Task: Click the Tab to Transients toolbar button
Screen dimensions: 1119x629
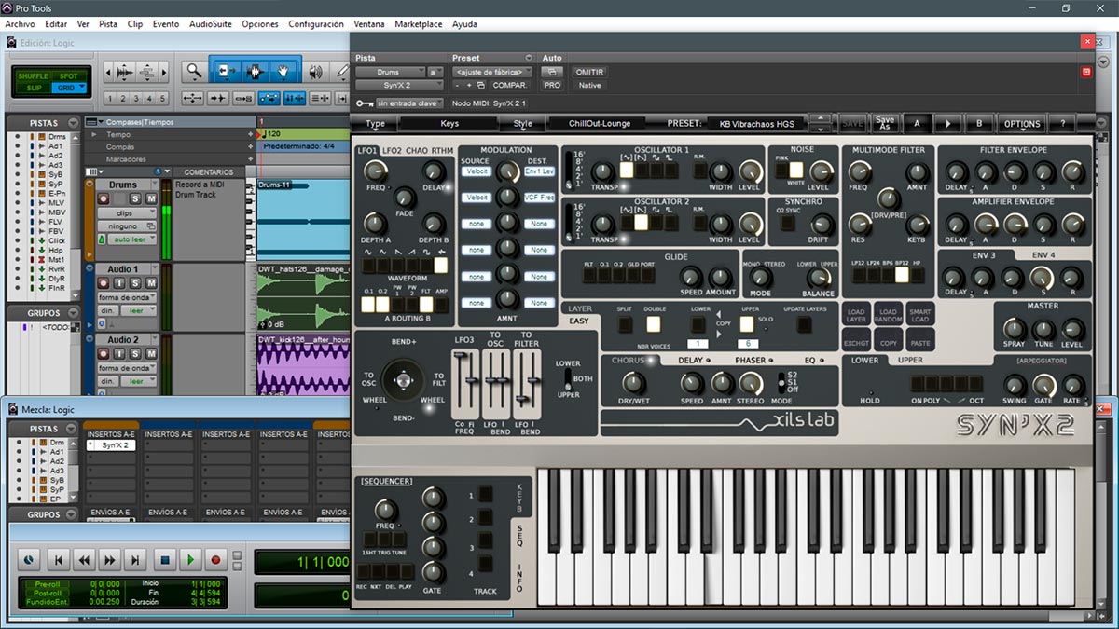Action: coord(218,98)
